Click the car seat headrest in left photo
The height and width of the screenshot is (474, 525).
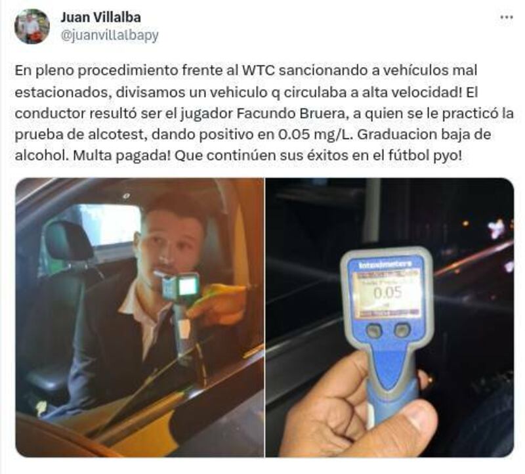(69, 240)
